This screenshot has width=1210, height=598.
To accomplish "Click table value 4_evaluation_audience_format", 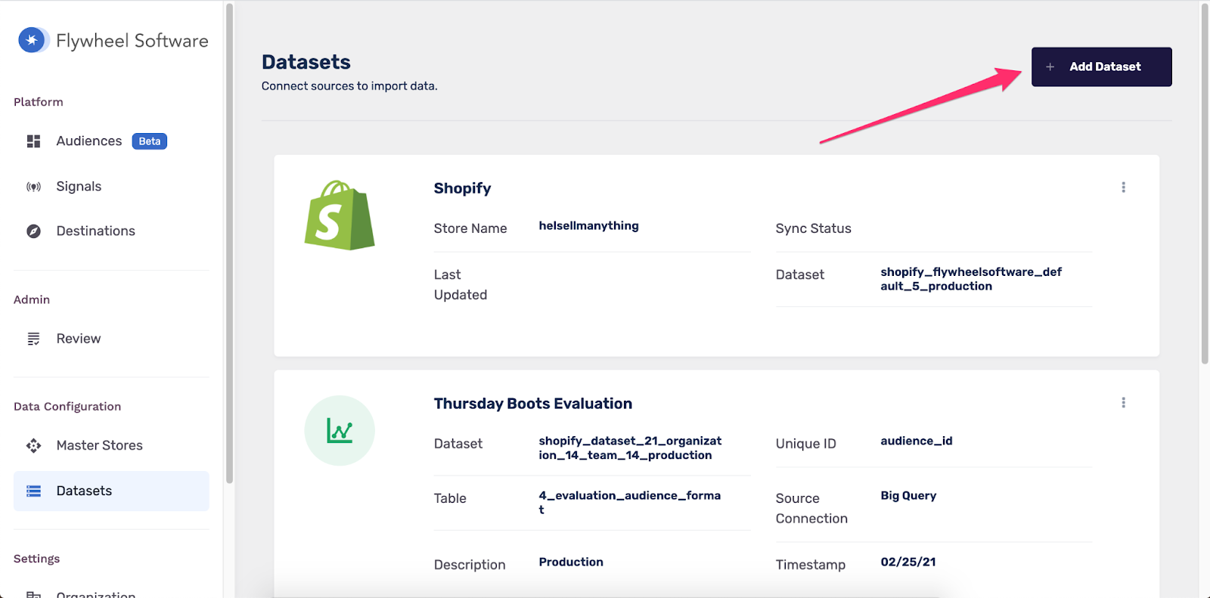I will [x=629, y=503].
